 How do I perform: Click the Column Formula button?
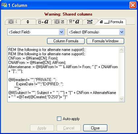pos(66,41)
